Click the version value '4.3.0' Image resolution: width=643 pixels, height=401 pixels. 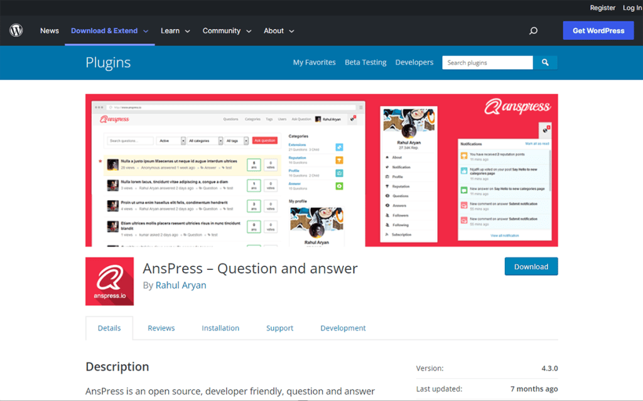tap(549, 368)
